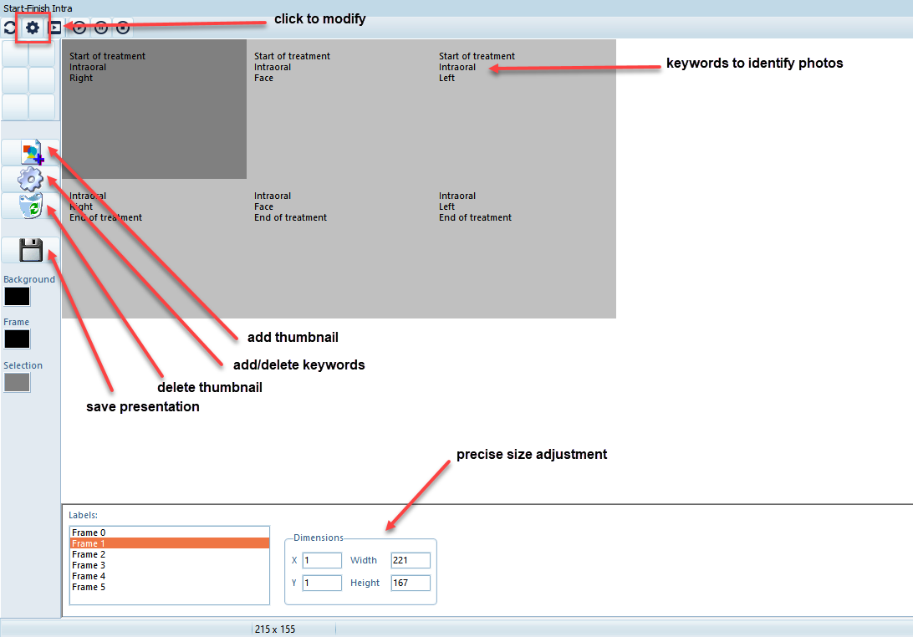
Task: Click the delete thumbnail recycle bin icon
Action: (30, 206)
